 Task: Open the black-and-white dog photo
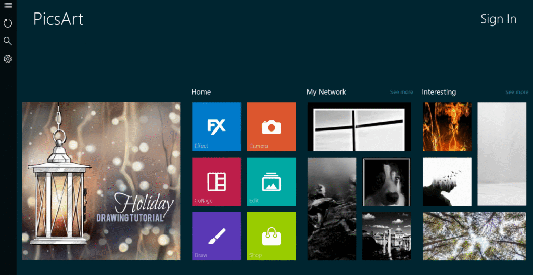point(387,181)
